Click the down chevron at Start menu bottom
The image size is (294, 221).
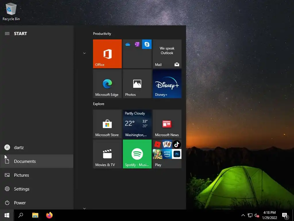coord(84,208)
